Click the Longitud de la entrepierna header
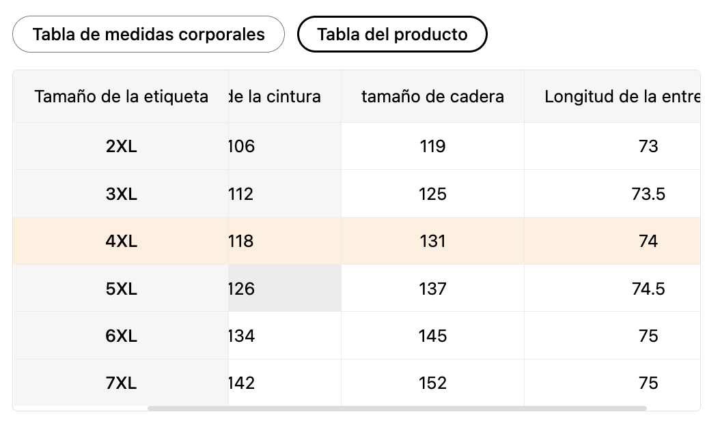 pyautogui.click(x=622, y=97)
